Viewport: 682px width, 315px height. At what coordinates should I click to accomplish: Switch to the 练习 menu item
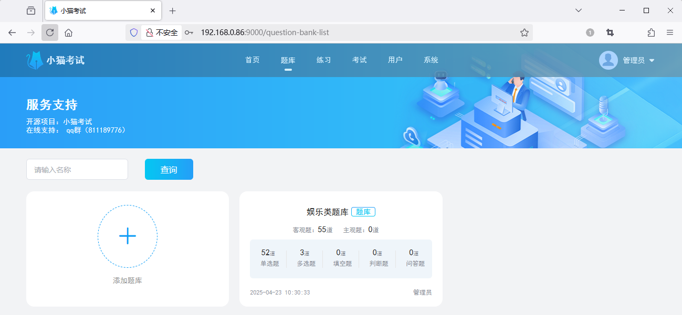324,60
